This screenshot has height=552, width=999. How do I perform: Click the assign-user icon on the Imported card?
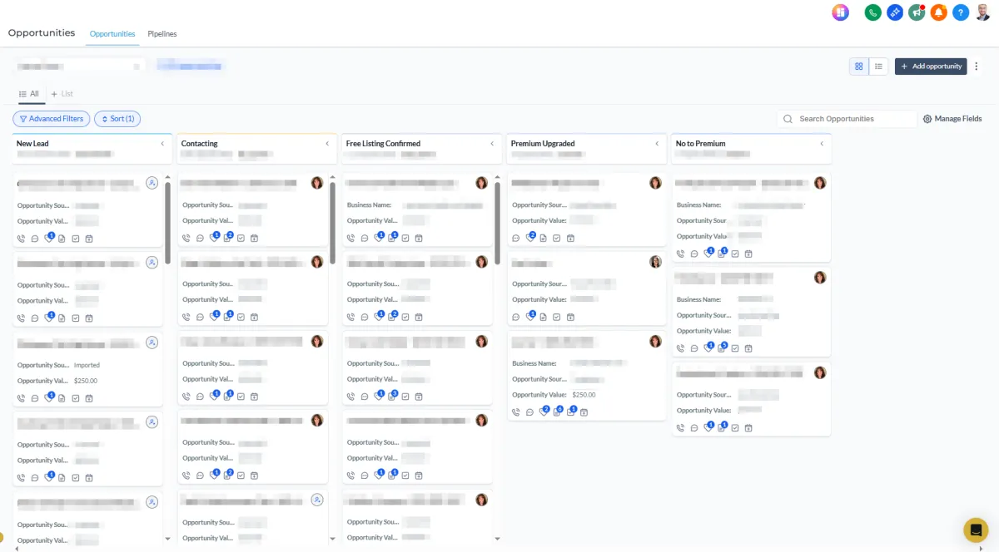coord(152,342)
